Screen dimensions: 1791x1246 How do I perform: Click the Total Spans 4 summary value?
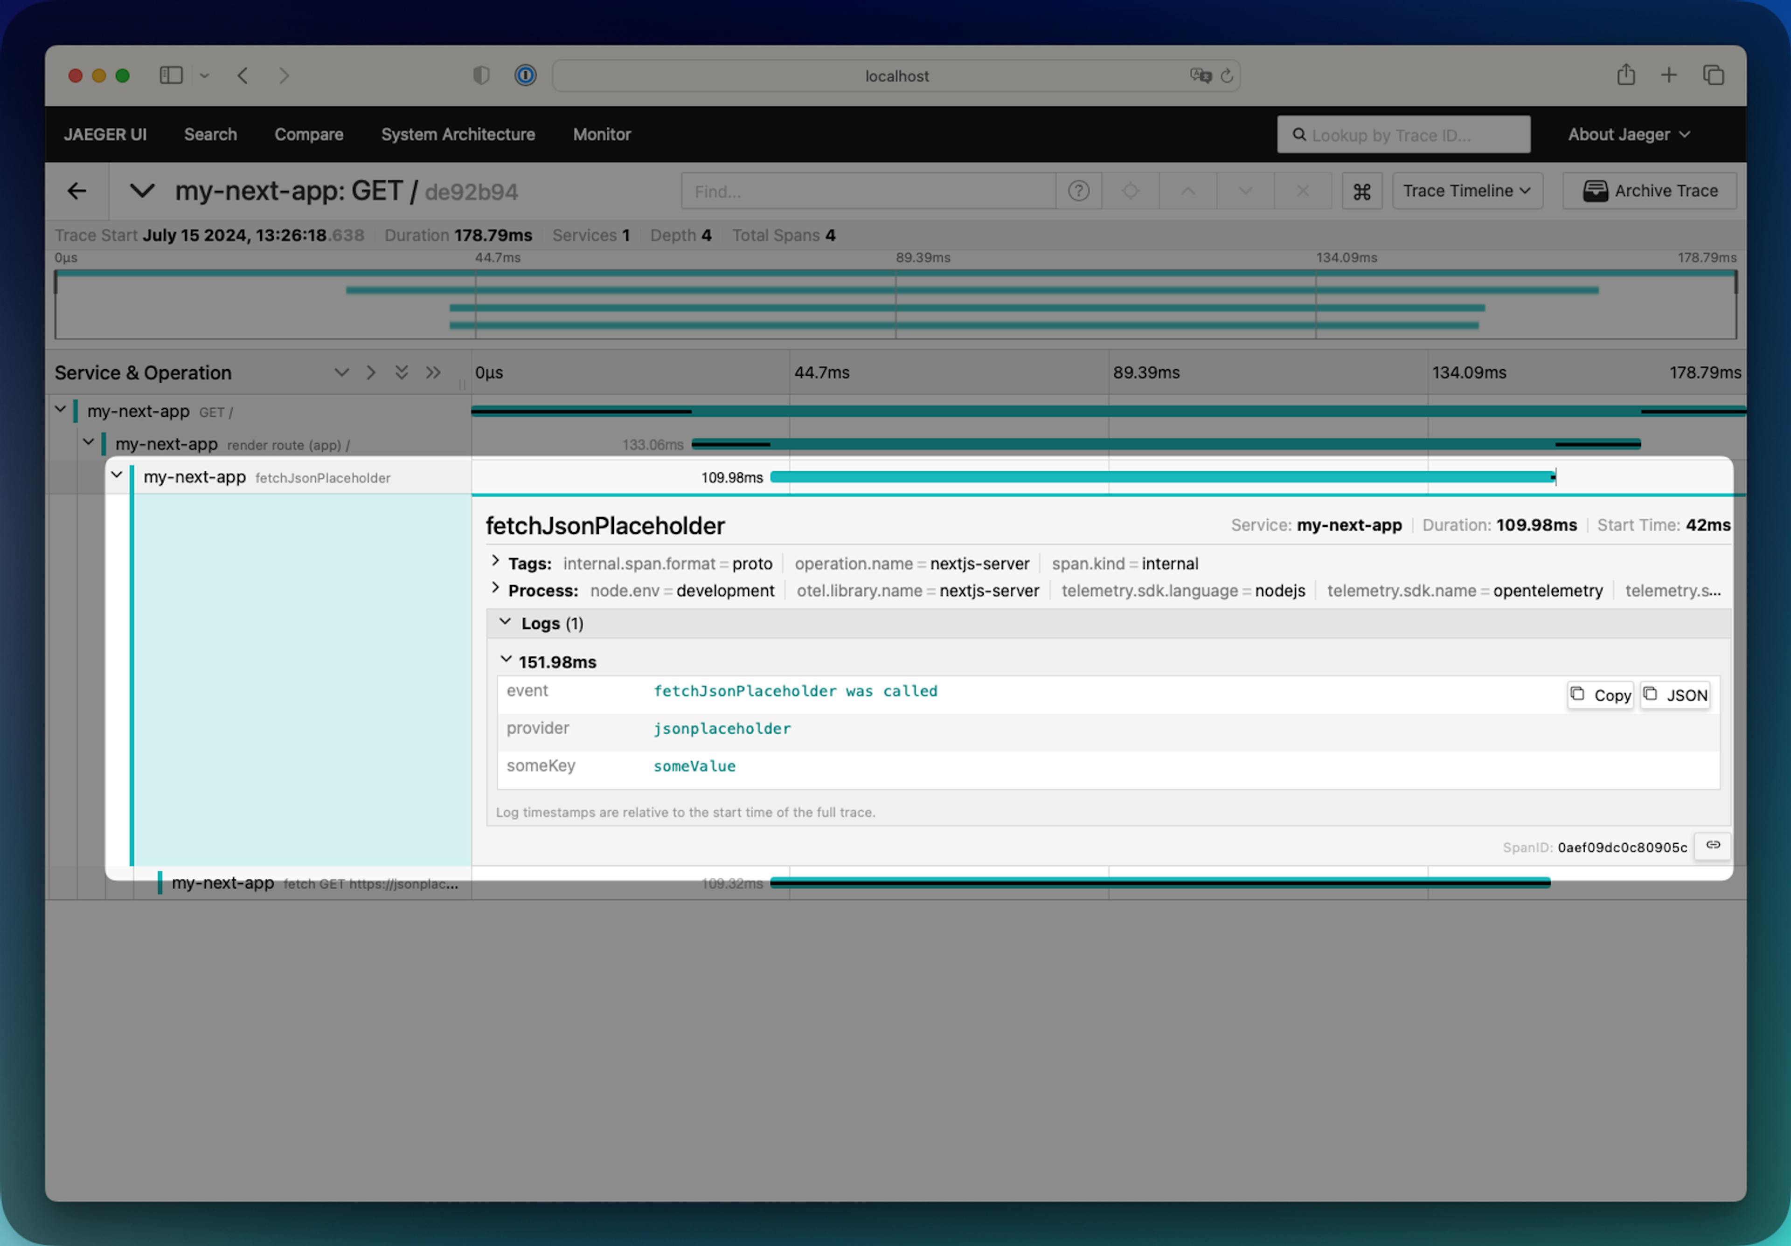click(831, 235)
